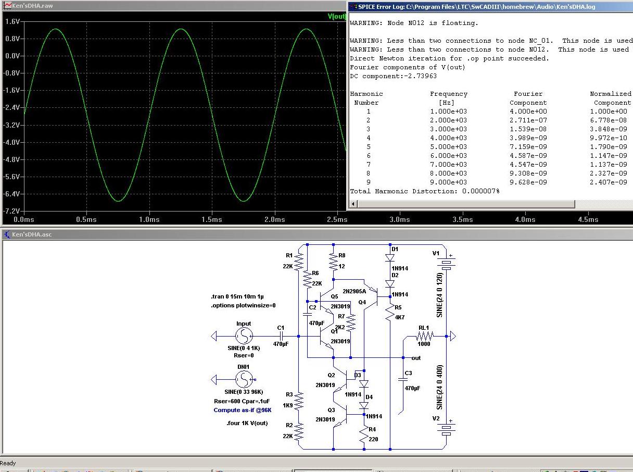Click the 'Rser=600 Cpar=.1uF' text

click(242, 401)
